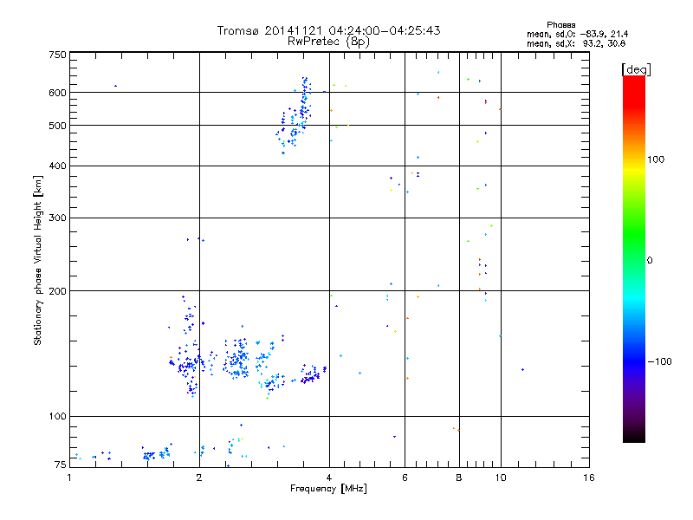Screen dimensions: 693x520
Task: Click the "75" height tick label
Action: coord(61,465)
